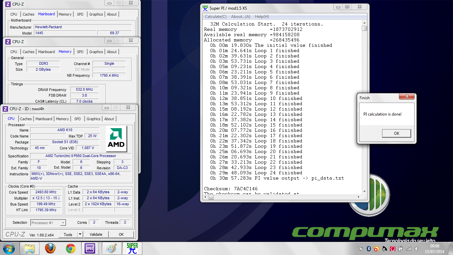Open the About...(A) menu in Super PI
This screenshot has height=255, width=453.
pos(241,17)
